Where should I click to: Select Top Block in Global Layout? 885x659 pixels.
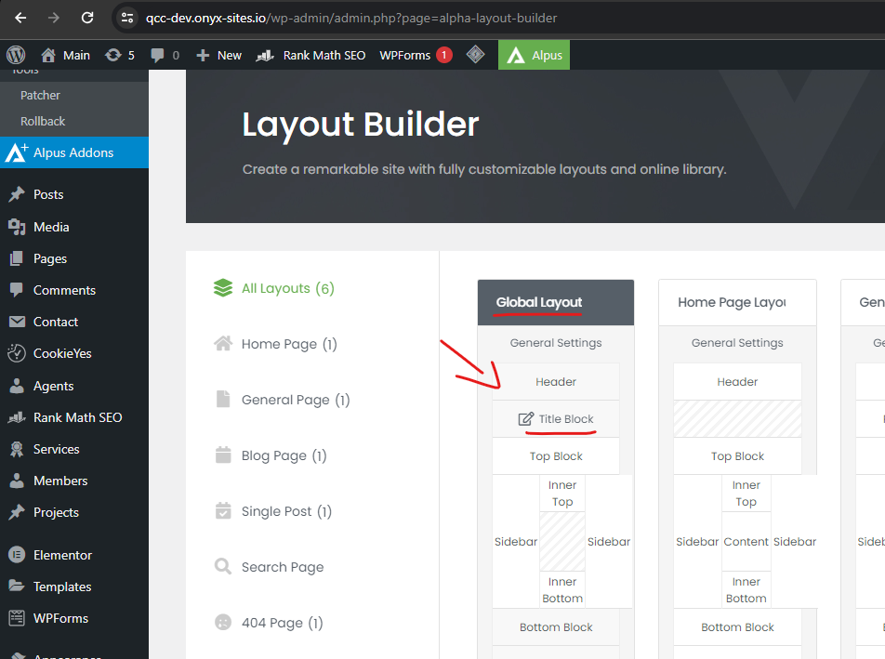(556, 456)
